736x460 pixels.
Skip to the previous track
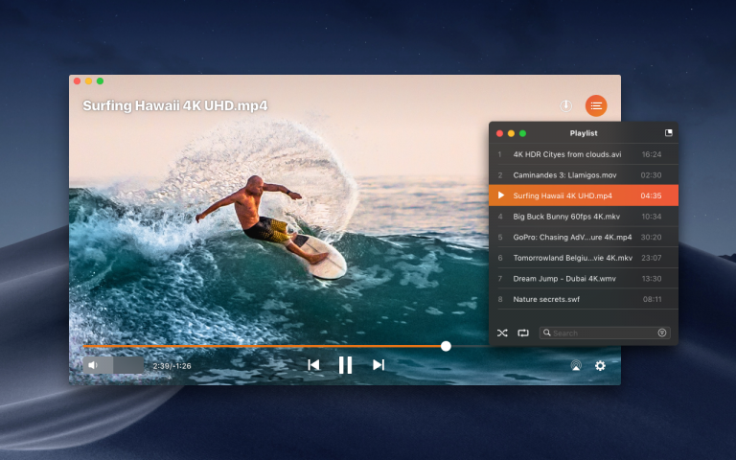313,365
